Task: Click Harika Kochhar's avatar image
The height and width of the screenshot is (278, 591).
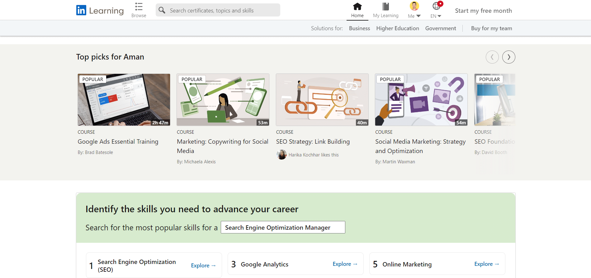Action: 281,155
